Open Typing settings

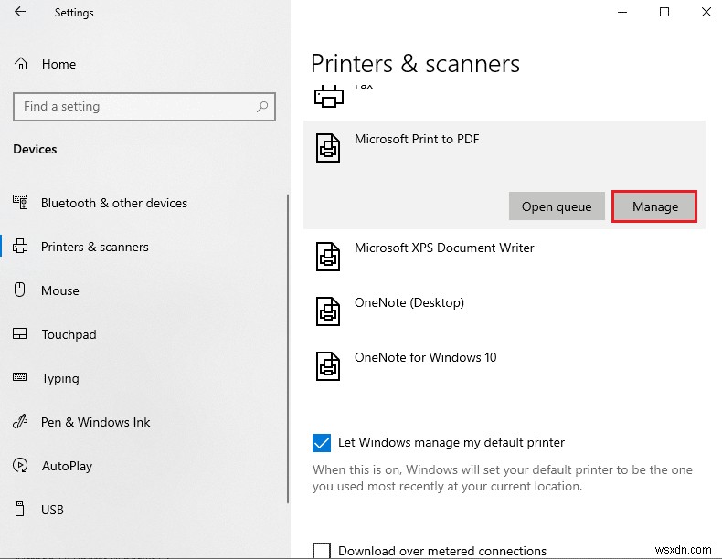59,379
